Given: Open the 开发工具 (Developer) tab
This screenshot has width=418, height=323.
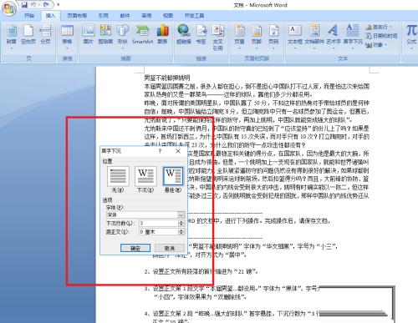Looking at the screenshot, I should (194, 16).
